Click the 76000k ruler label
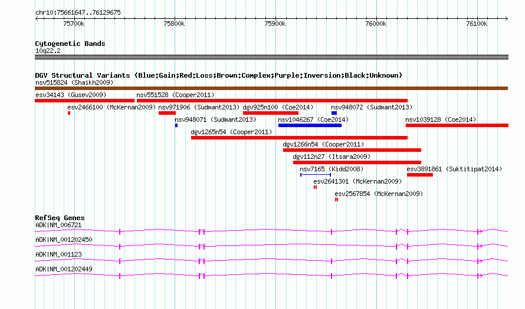The width and height of the screenshot is (525, 309). (x=376, y=24)
